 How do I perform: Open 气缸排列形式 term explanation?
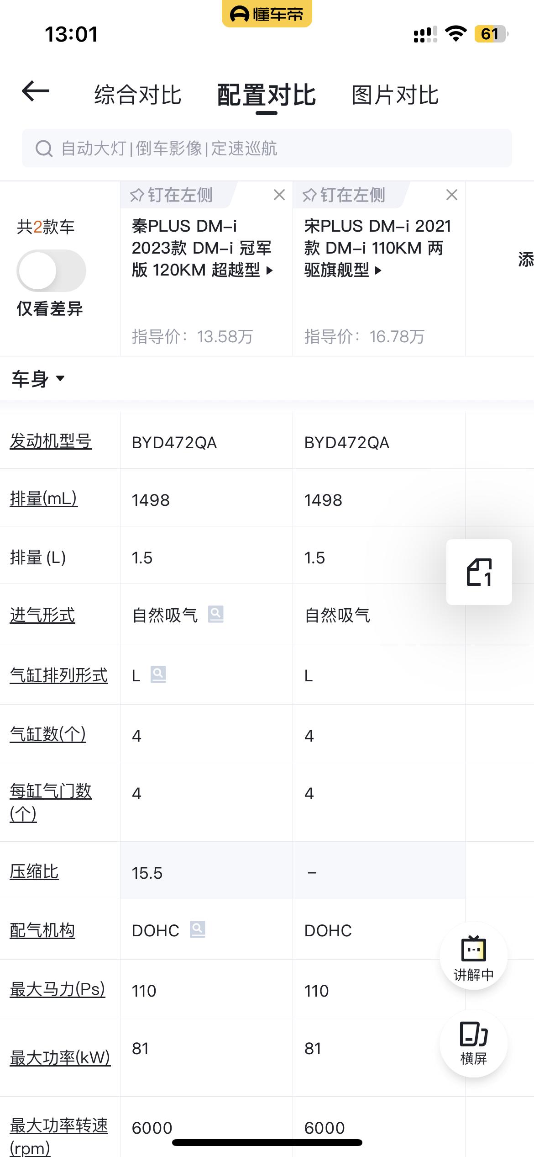(x=59, y=675)
